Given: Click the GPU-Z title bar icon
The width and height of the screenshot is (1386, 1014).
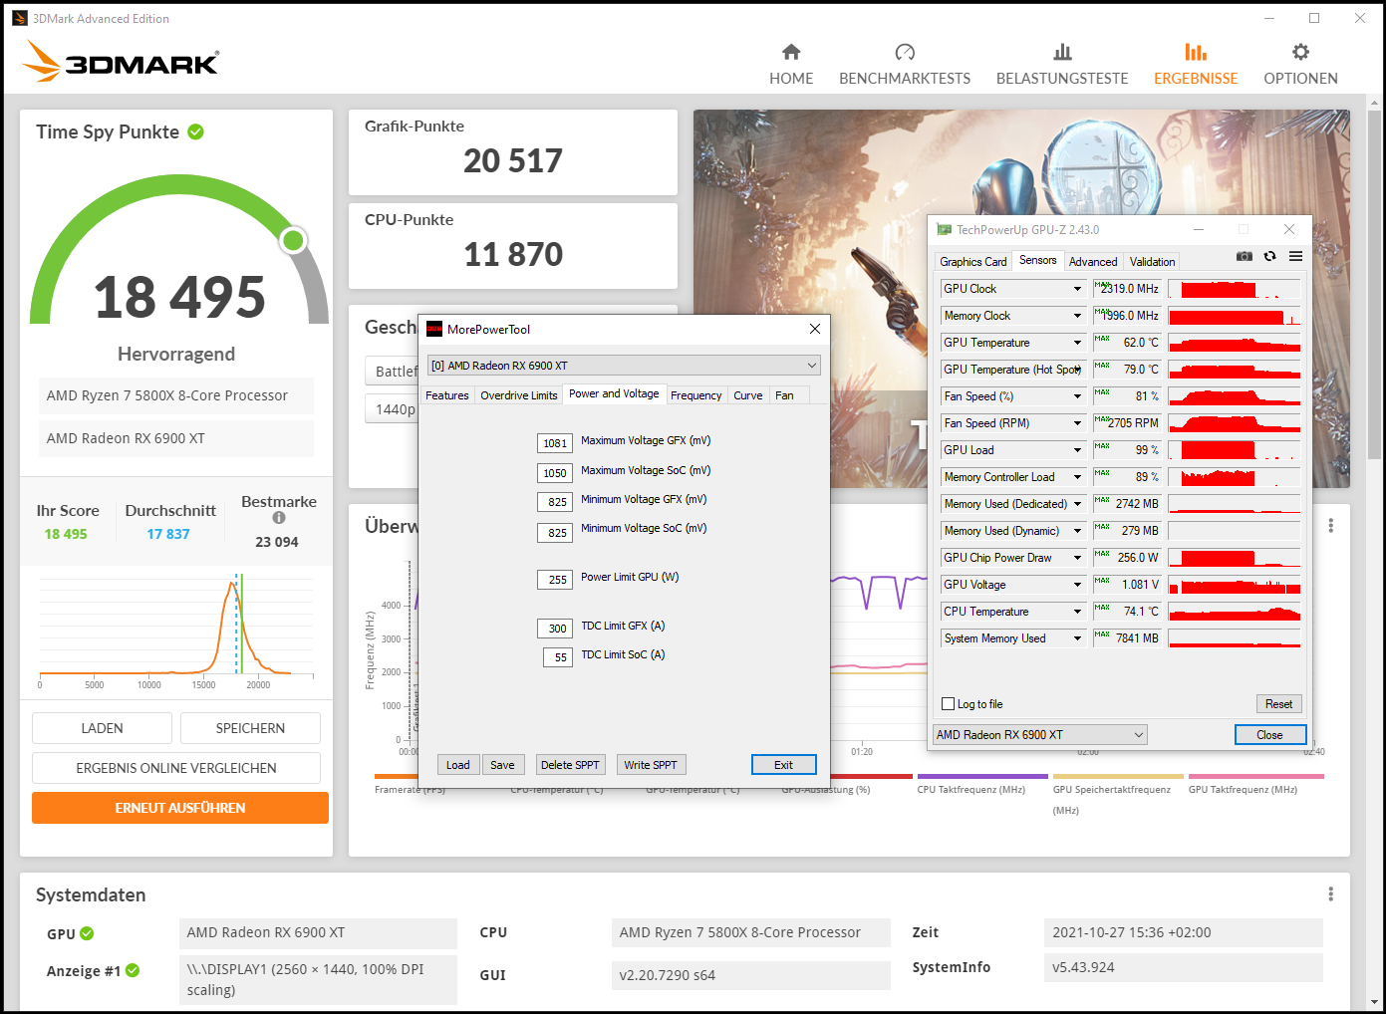Looking at the screenshot, I should (944, 229).
